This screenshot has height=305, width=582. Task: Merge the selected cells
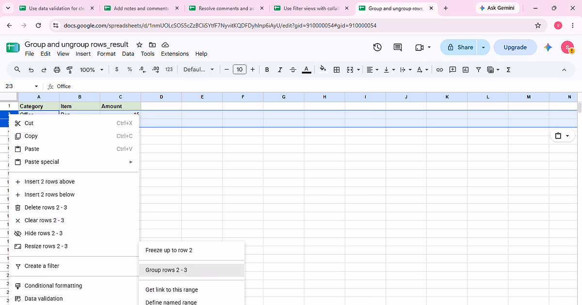[350, 70]
